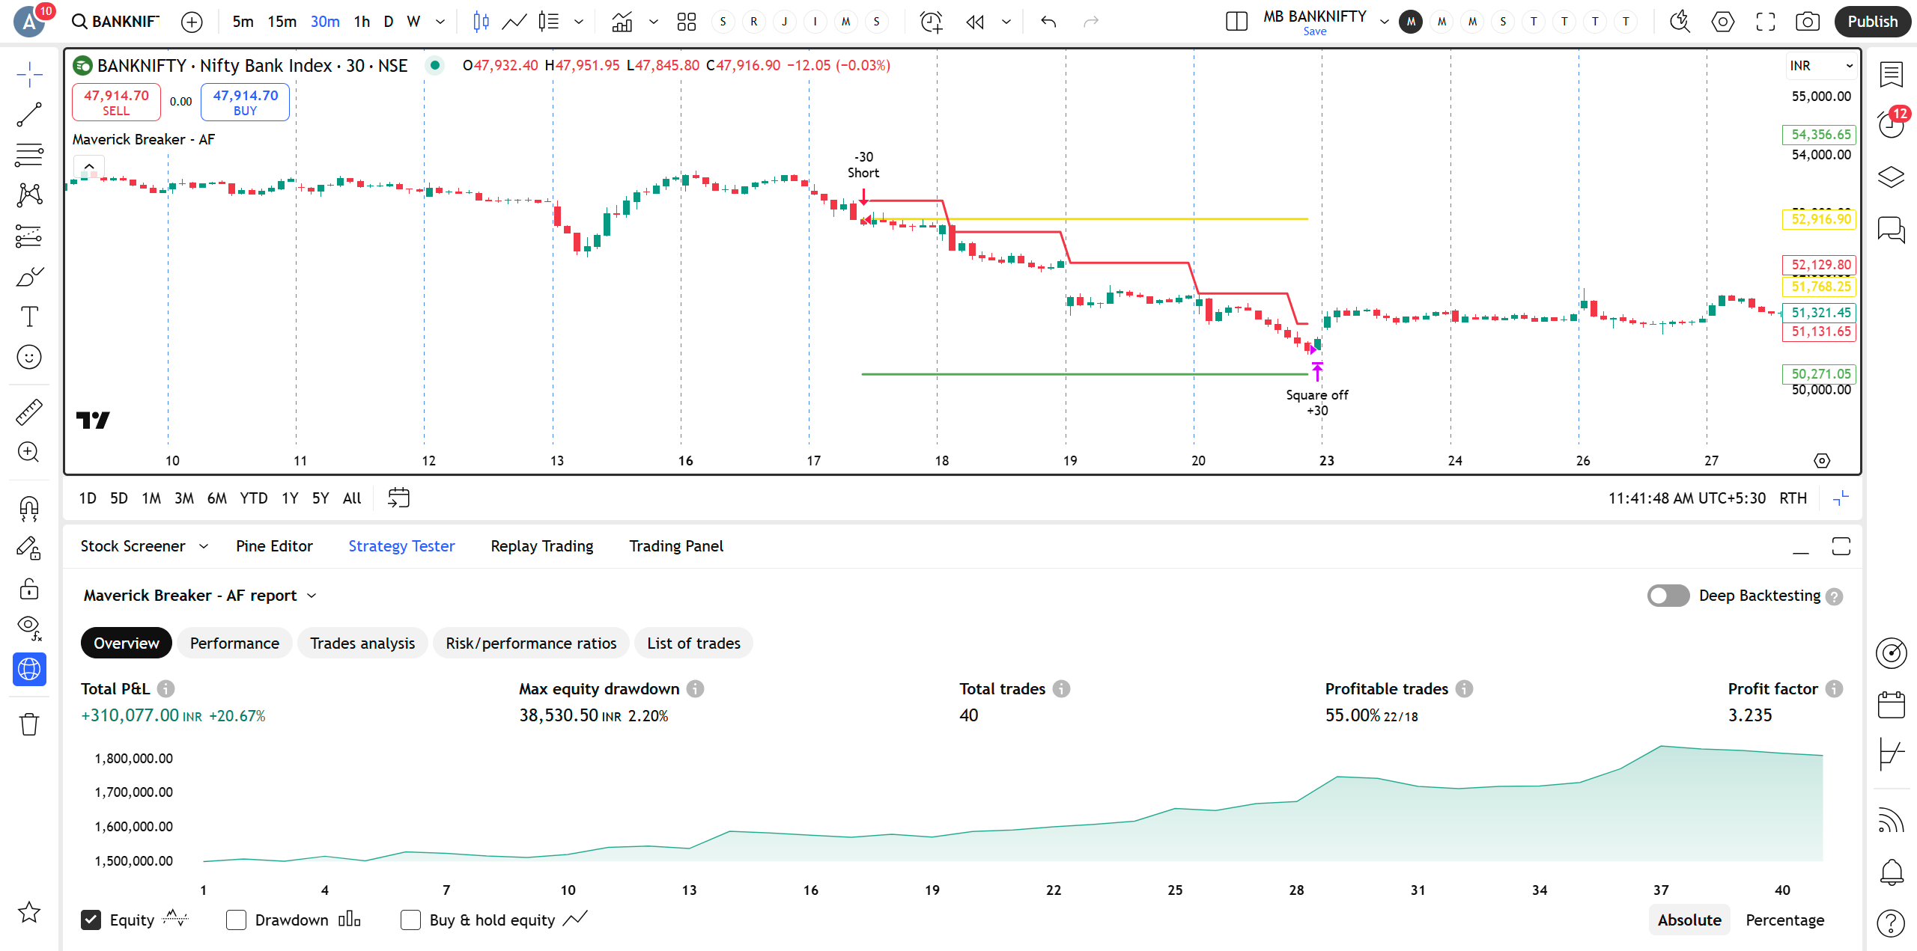Open the MB BANKNIFTY layout dropdown

(x=1385, y=22)
